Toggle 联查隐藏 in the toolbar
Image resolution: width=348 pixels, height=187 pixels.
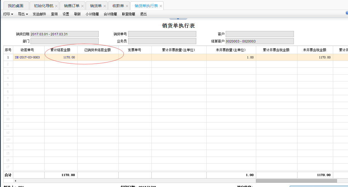tap(128, 14)
